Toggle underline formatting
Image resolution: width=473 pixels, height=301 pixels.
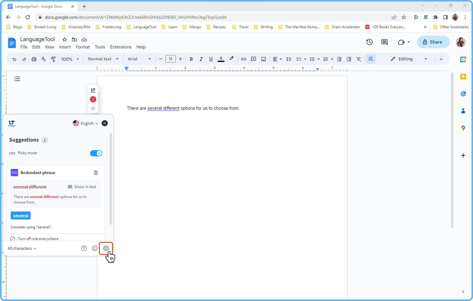(x=211, y=59)
